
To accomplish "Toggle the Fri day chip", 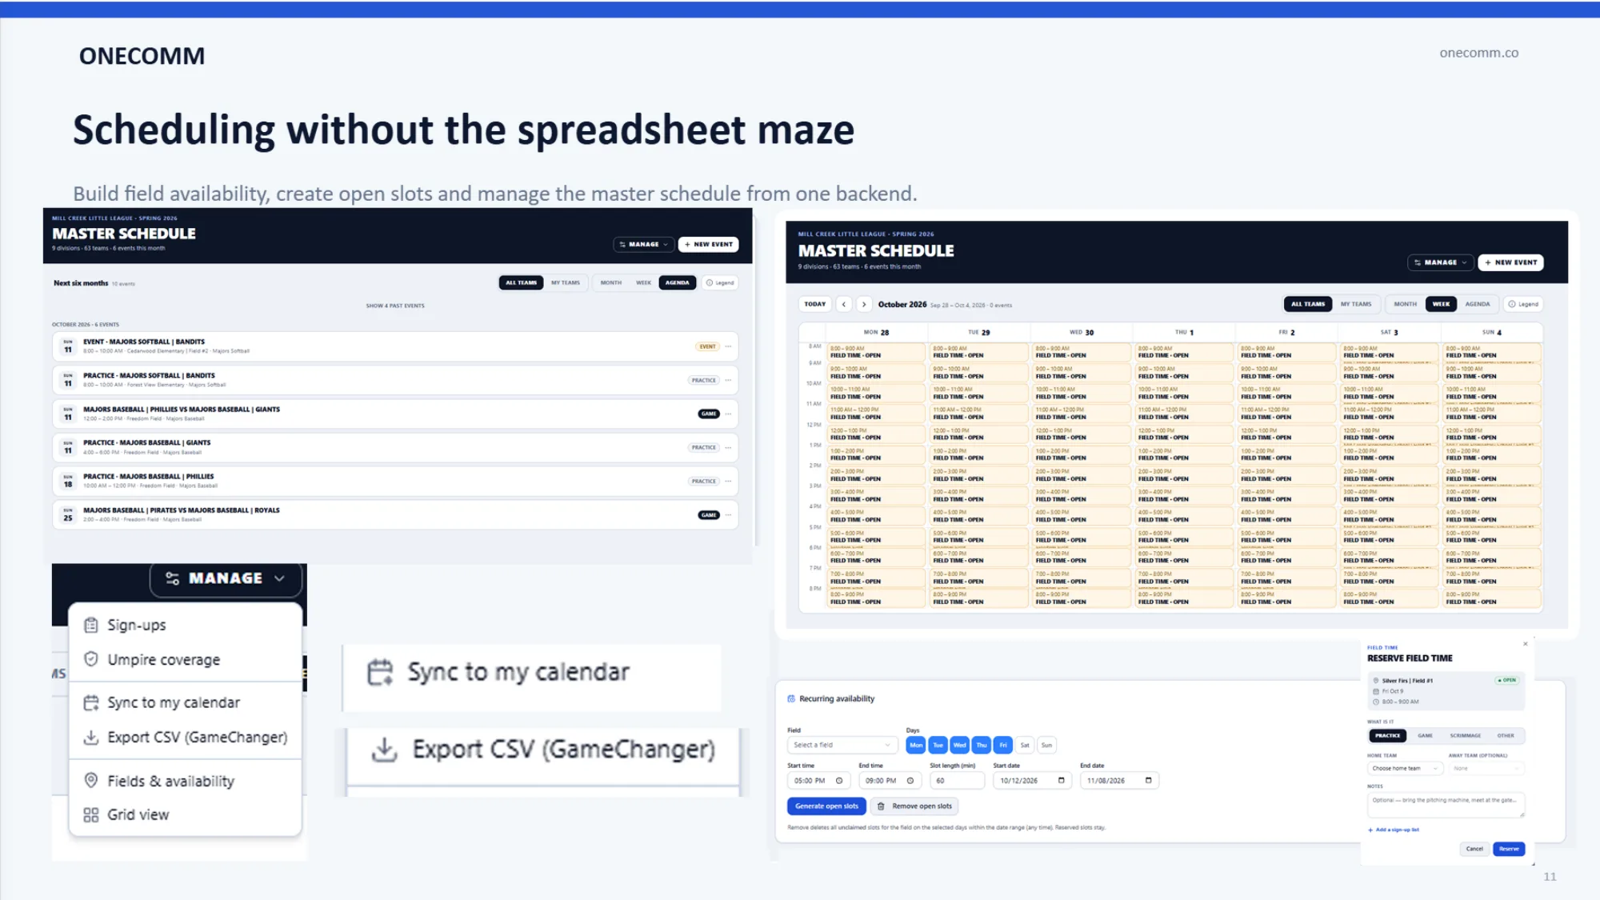I will click(1003, 745).
